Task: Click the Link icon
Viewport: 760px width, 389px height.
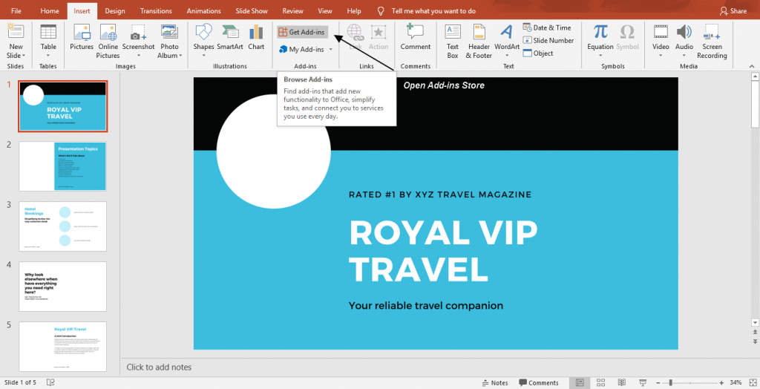Action: [x=356, y=32]
